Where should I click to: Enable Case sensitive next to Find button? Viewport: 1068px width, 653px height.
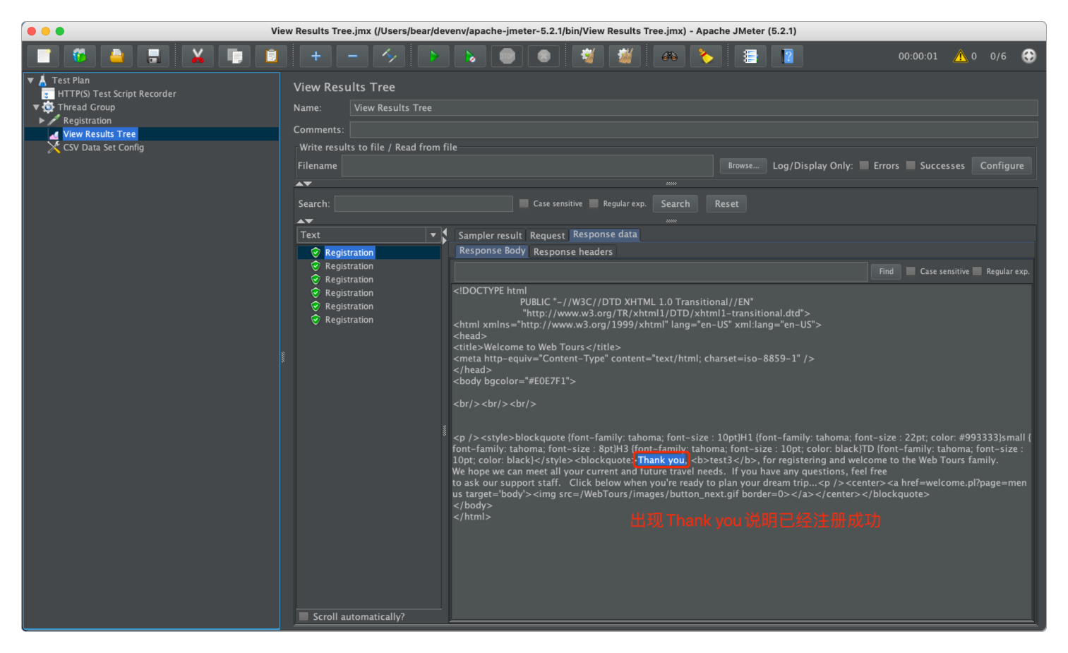click(x=911, y=271)
